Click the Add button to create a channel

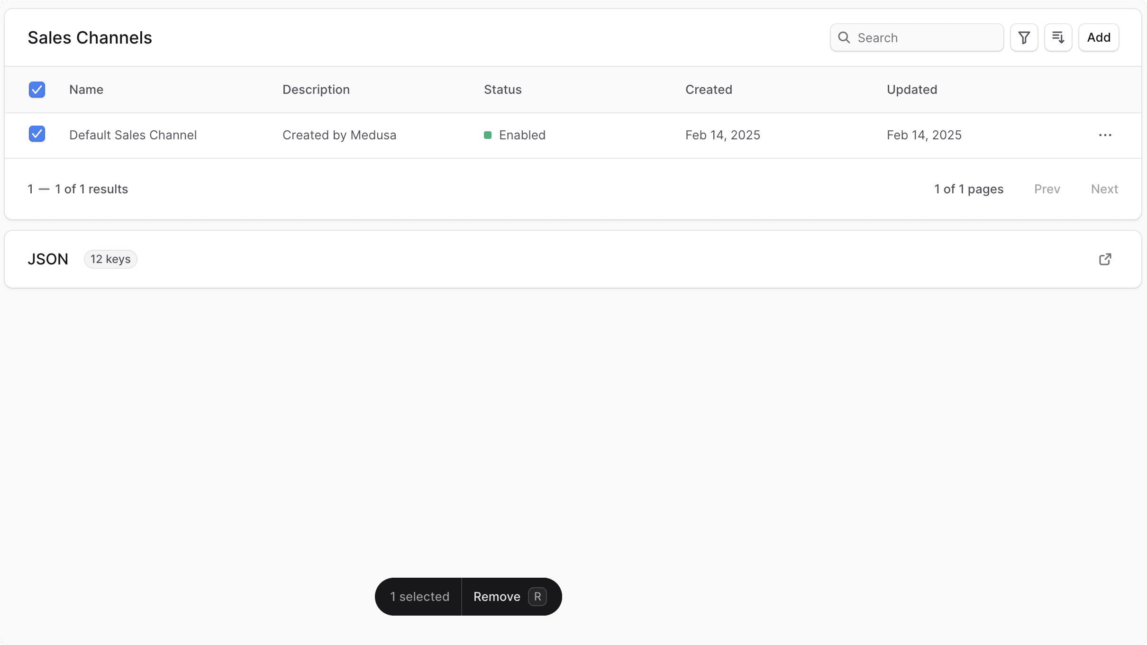click(x=1098, y=37)
